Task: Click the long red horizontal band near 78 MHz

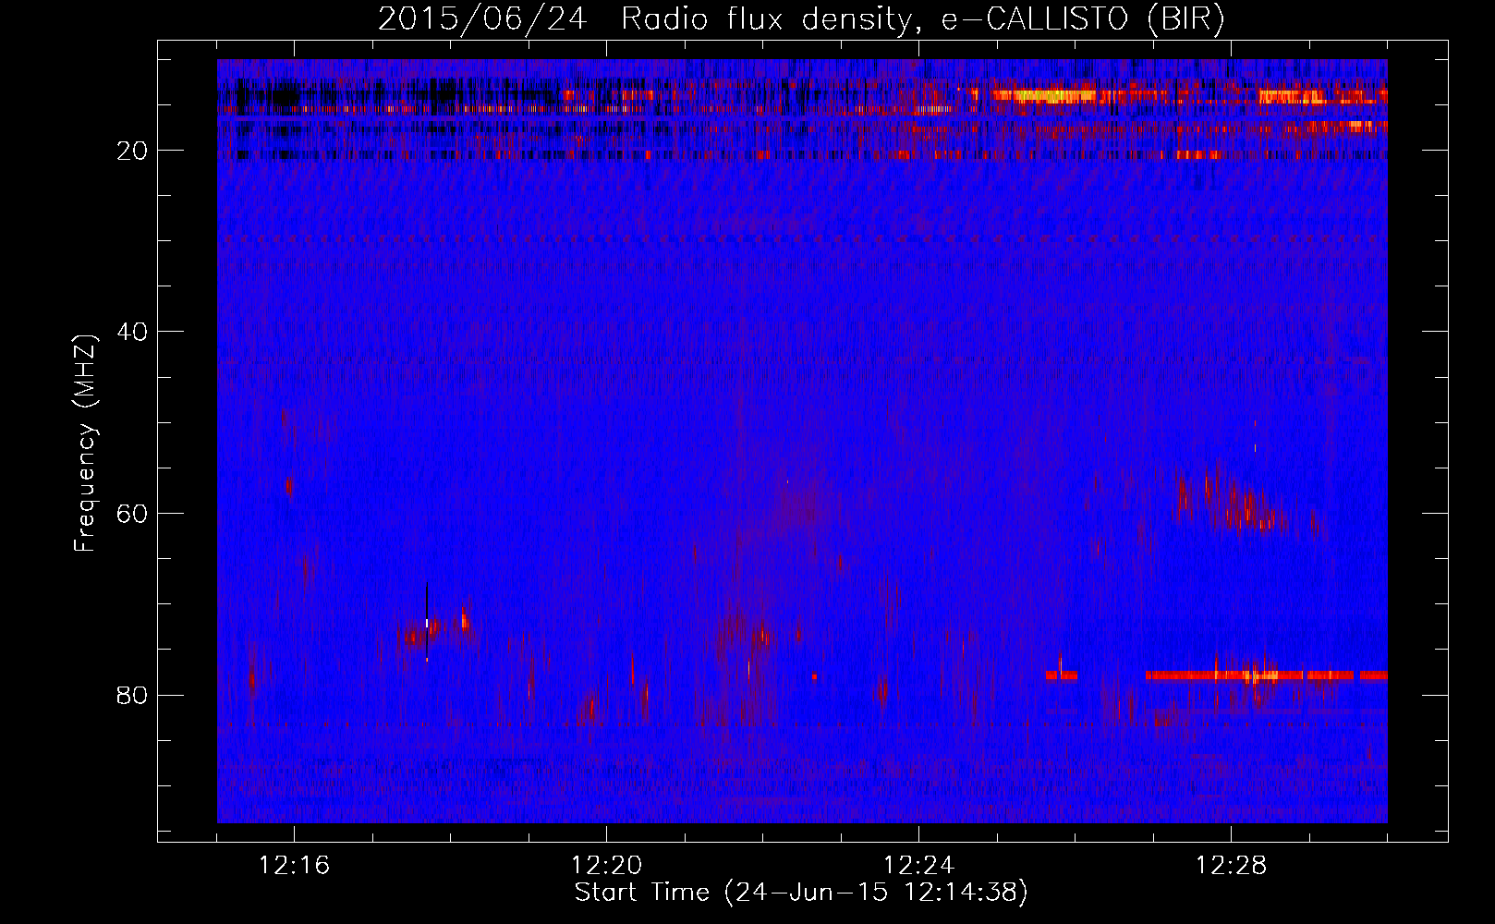Action: click(1266, 675)
